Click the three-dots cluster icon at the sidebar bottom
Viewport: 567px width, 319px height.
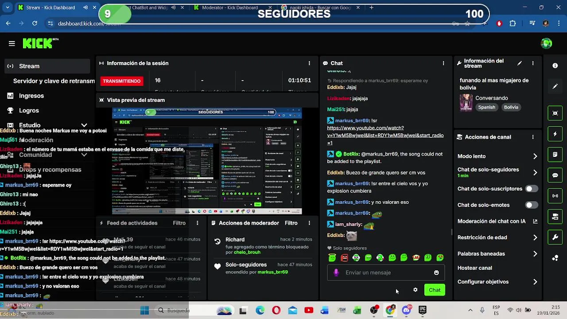pos(555,258)
